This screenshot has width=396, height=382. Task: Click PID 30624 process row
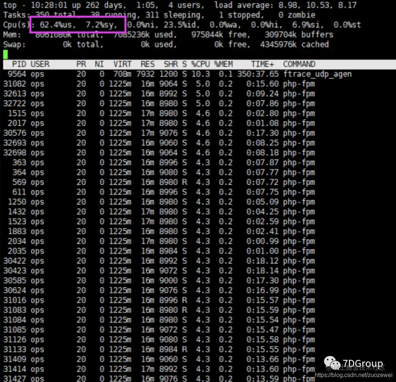point(159,291)
